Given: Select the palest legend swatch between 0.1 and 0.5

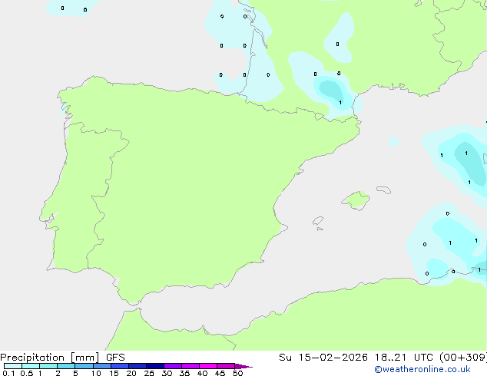Looking at the screenshot, I should click(x=13, y=366).
